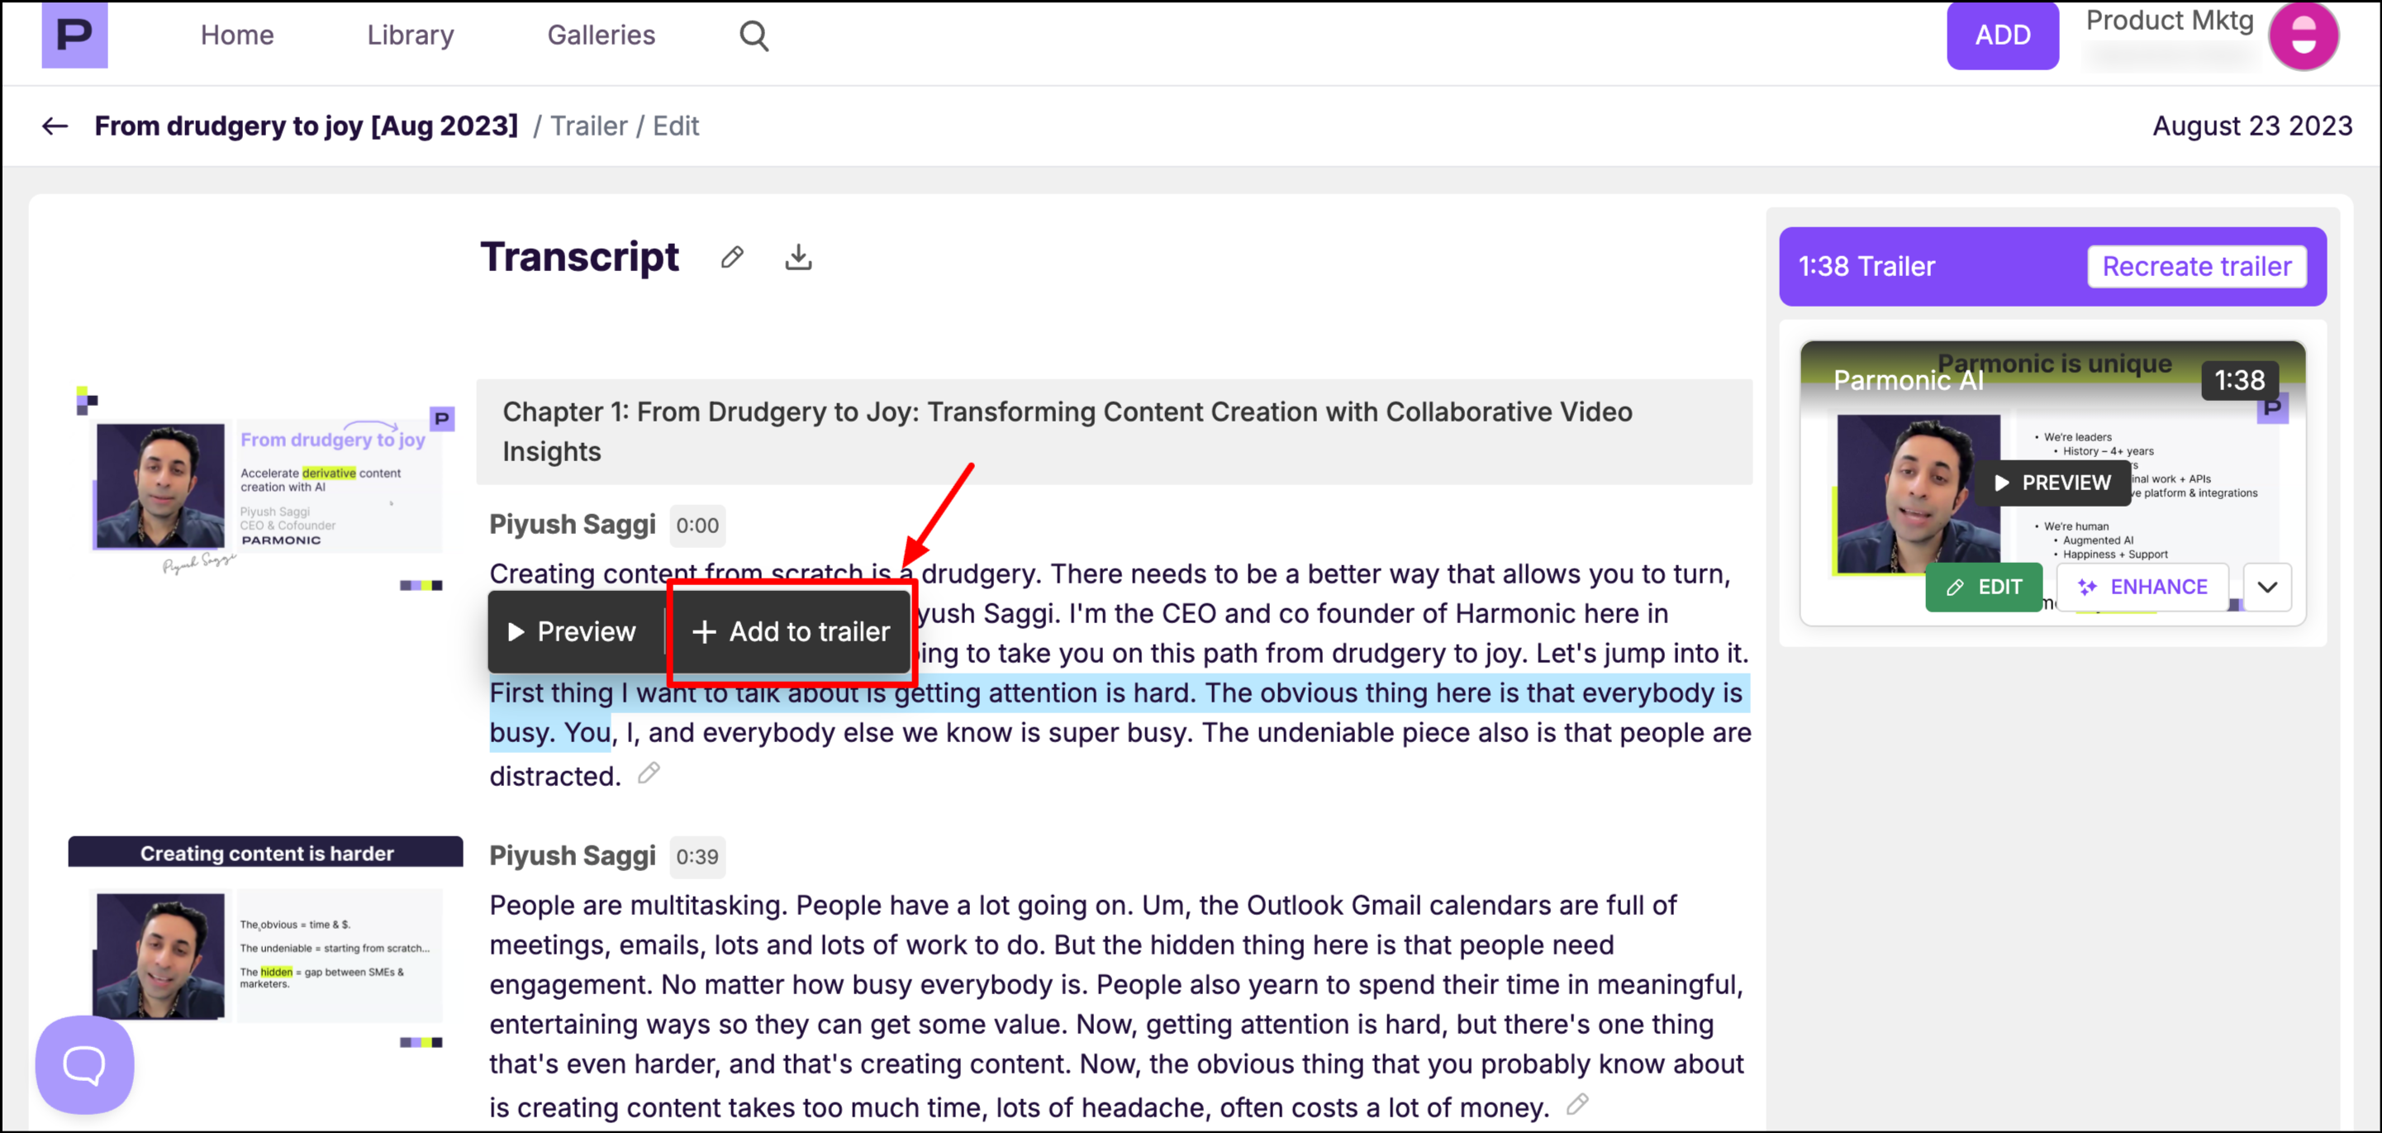
Task: Open the search magnifier icon
Action: click(x=754, y=36)
